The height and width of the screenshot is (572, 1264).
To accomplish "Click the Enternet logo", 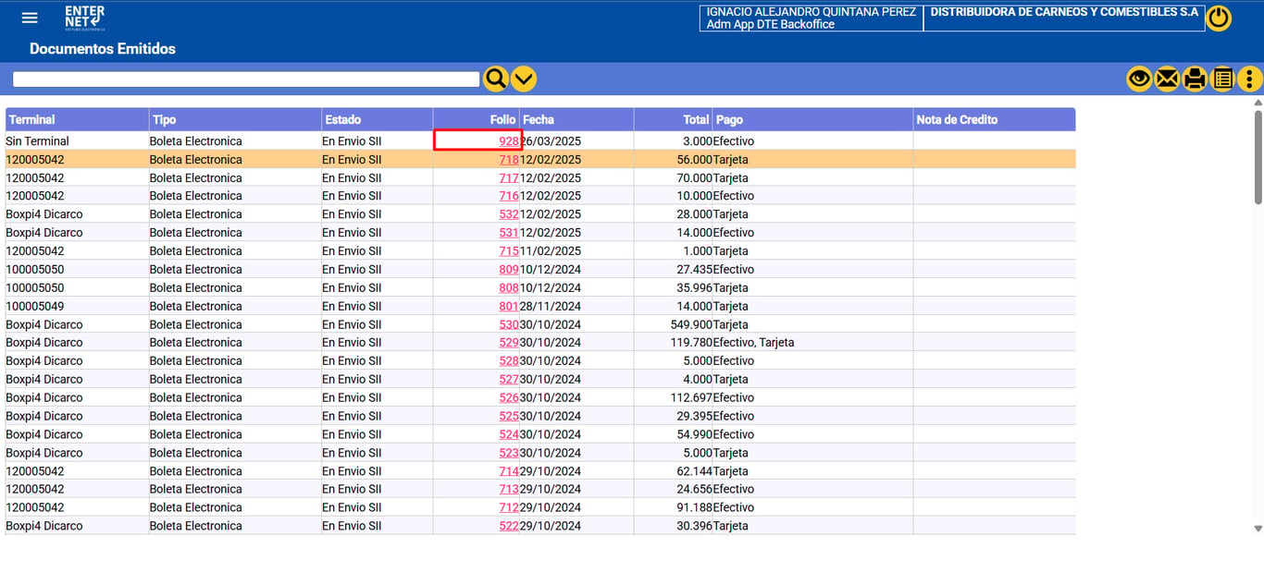I will tap(85, 18).
